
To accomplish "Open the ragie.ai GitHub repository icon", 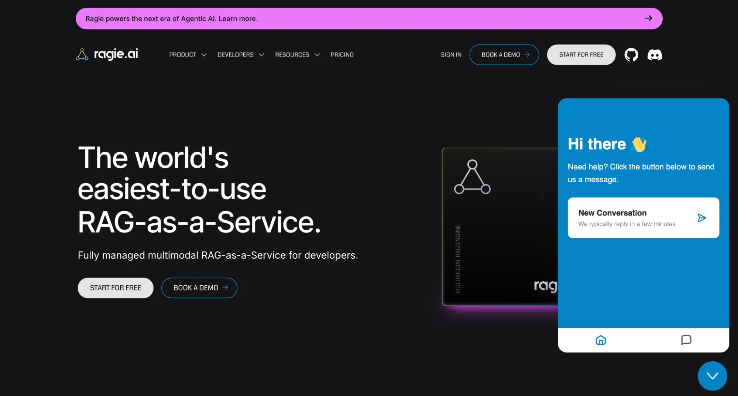I will pos(631,55).
